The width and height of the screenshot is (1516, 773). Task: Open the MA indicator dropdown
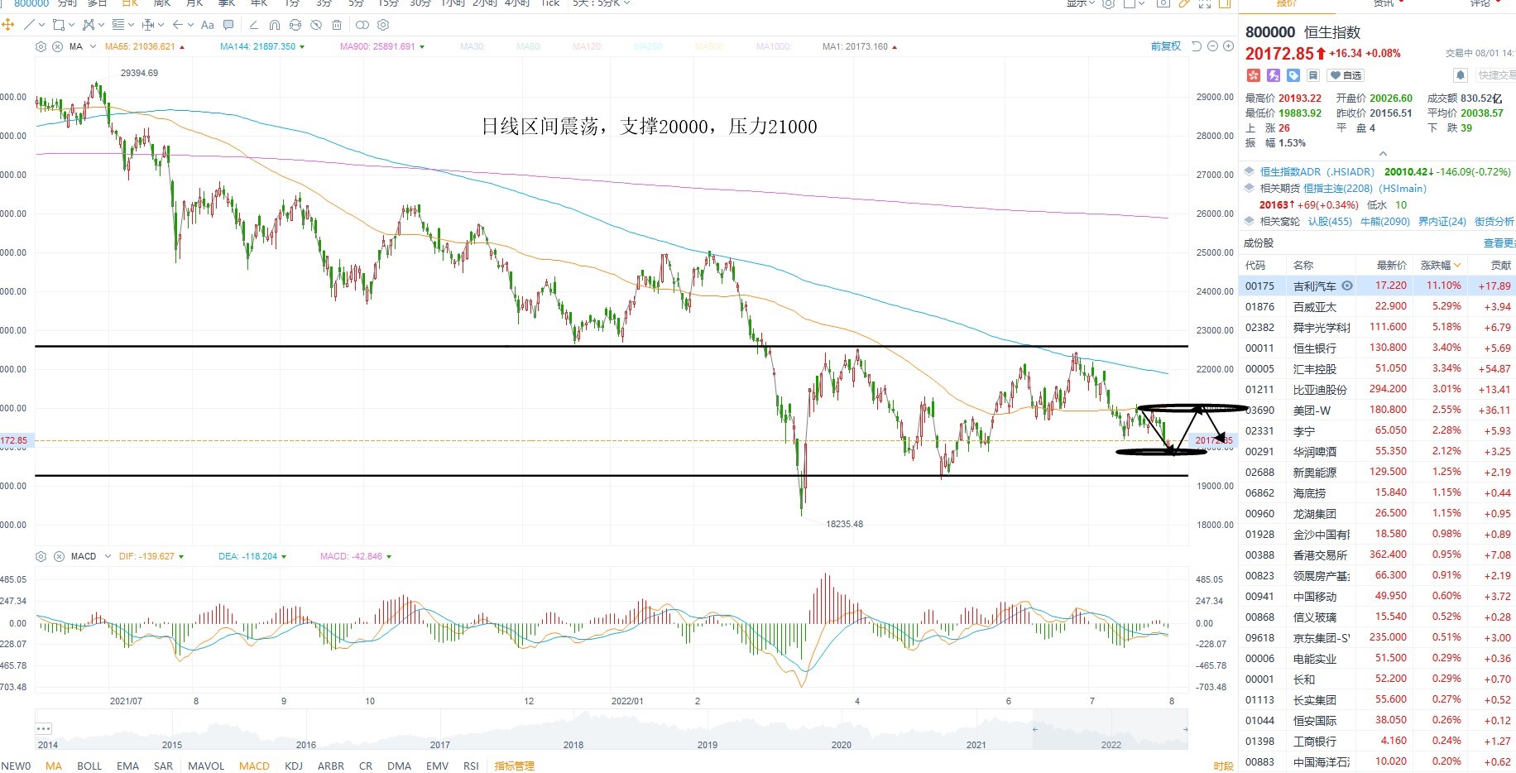[x=93, y=46]
